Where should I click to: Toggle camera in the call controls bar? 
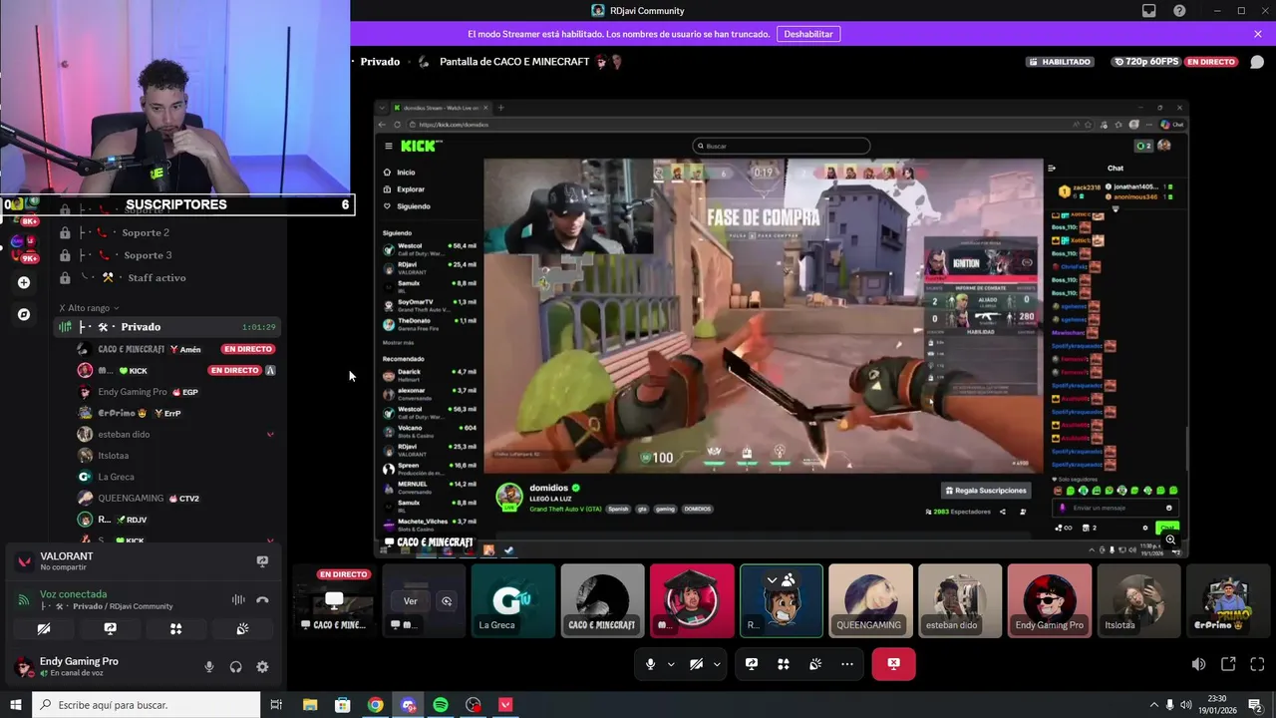pos(696,664)
